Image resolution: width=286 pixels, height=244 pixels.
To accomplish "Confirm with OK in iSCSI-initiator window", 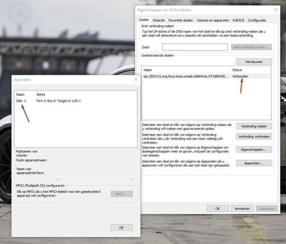I will coord(217,209).
